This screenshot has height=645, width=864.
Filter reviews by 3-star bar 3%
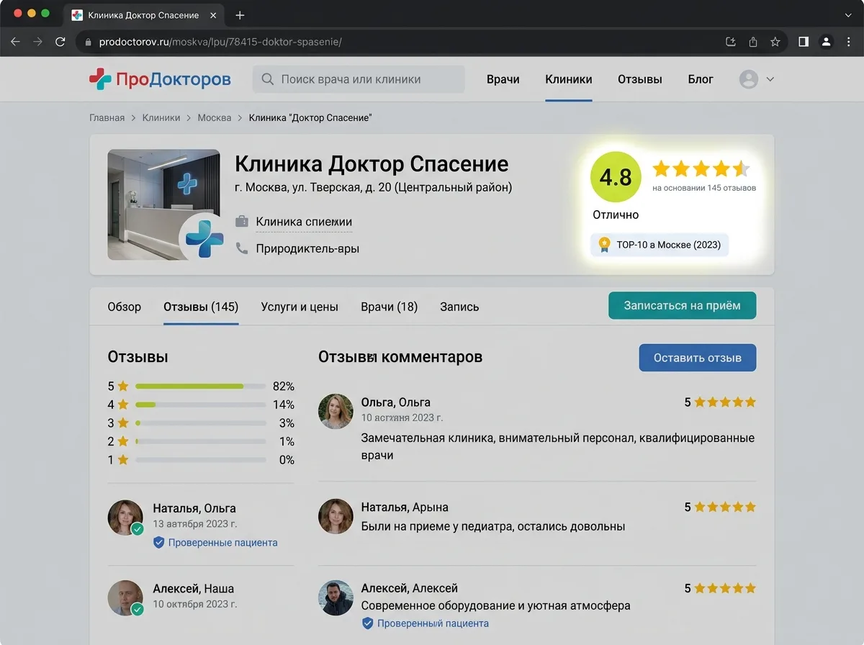click(x=201, y=423)
